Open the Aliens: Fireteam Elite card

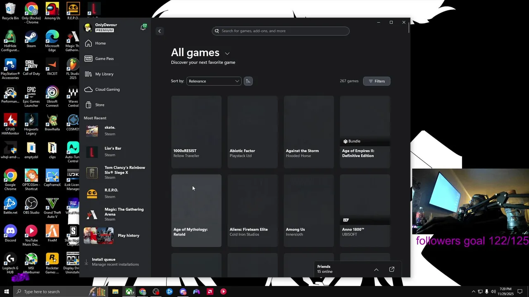tap(253, 210)
